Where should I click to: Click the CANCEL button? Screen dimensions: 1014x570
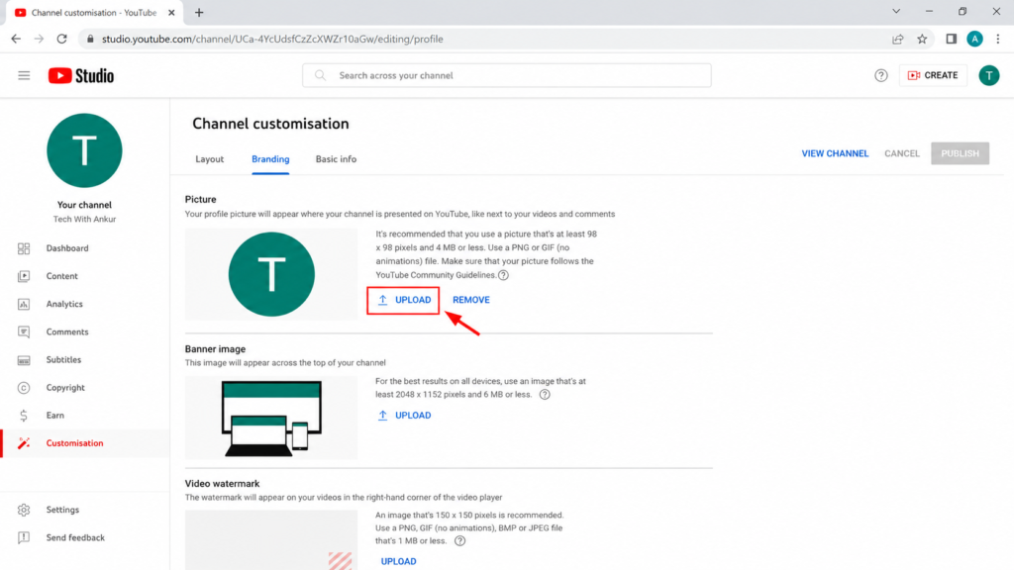pos(901,153)
